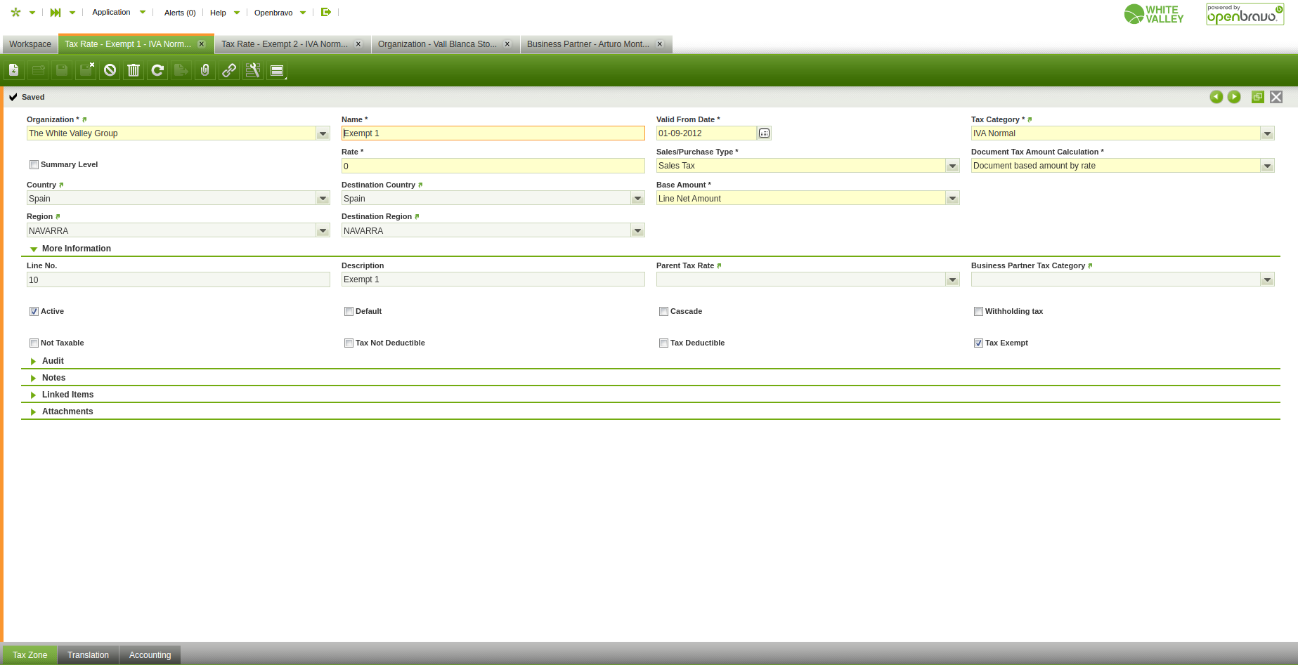Open the Accounting tab at the bottom
Screen dimensions: 1298x665
click(150, 655)
